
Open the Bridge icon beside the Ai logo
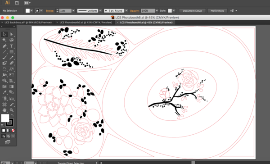tap(17, 3)
